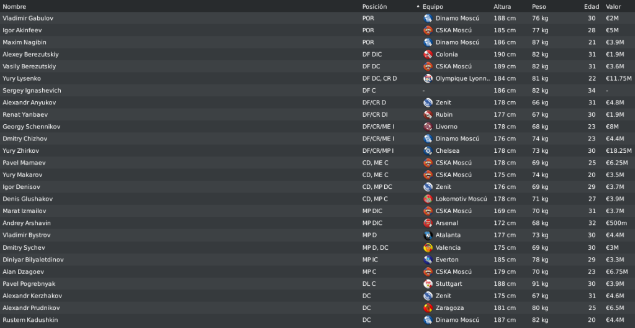Click the Colonia club badge icon
The image size is (635, 328).
point(428,54)
